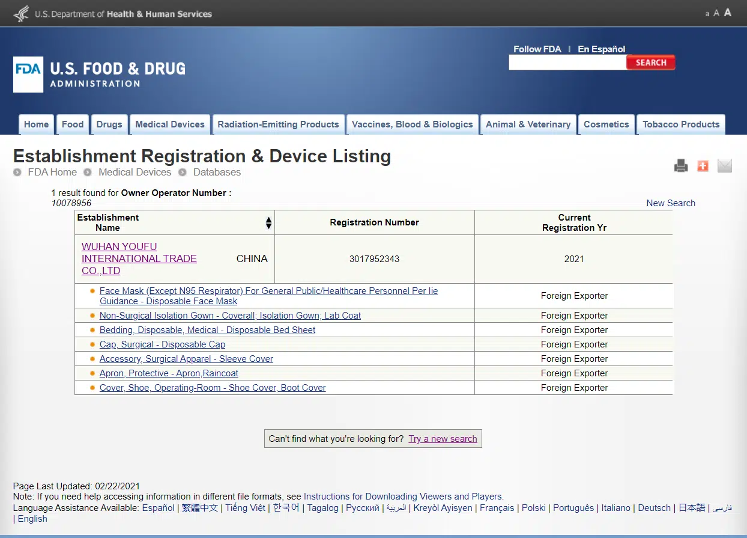The height and width of the screenshot is (538, 747).
Task: Select Kreyòl Ayisyen language assistance
Action: pyautogui.click(x=443, y=508)
